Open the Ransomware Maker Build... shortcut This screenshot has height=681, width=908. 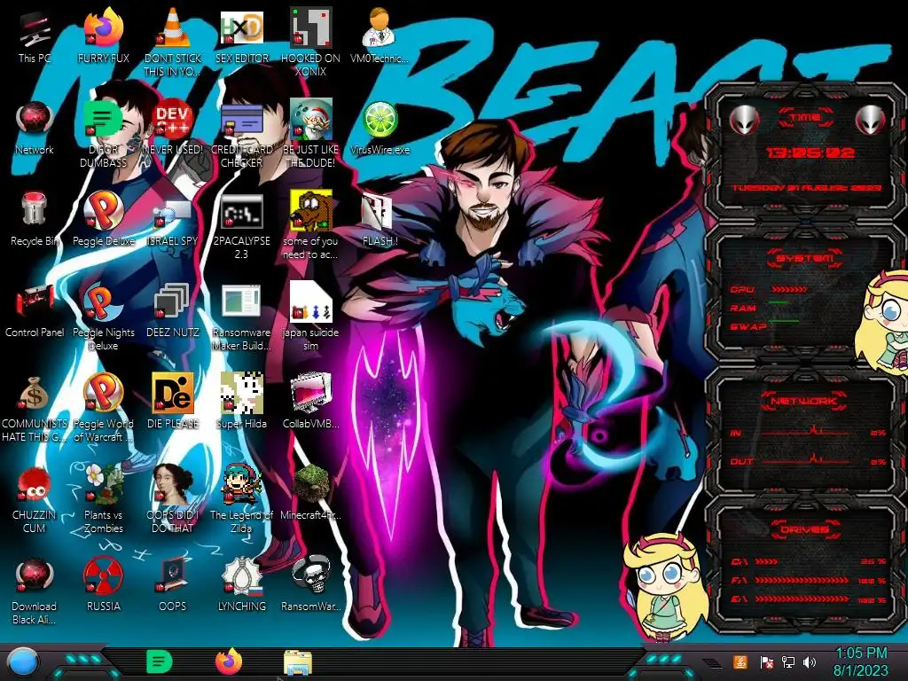[x=241, y=317]
